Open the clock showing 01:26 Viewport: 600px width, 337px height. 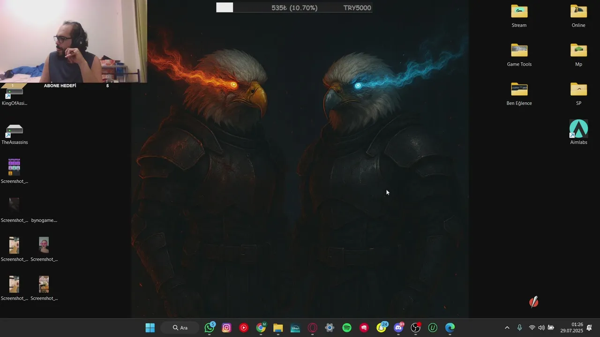point(571,328)
